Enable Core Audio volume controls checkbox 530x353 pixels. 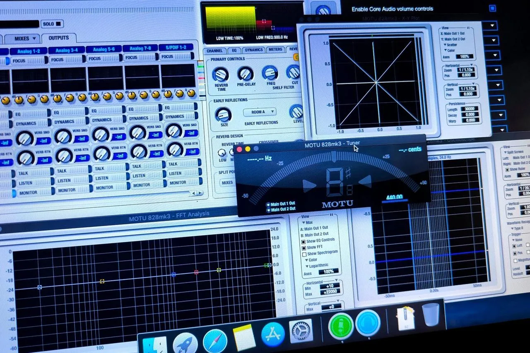tap(492, 8)
